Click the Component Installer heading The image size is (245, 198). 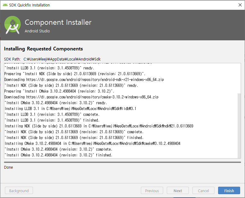coord(58,22)
